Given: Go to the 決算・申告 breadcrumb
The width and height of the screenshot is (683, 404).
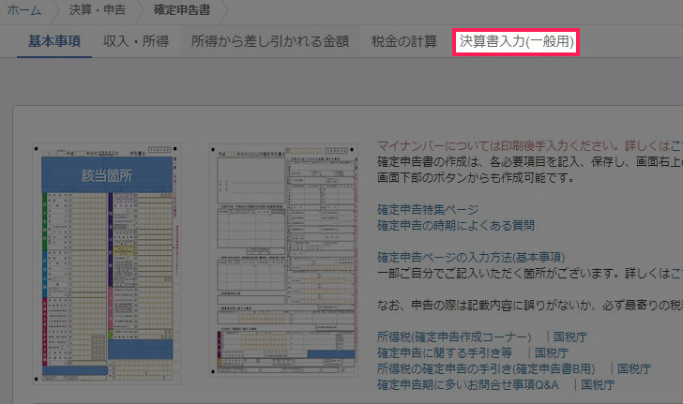Looking at the screenshot, I should [x=98, y=11].
